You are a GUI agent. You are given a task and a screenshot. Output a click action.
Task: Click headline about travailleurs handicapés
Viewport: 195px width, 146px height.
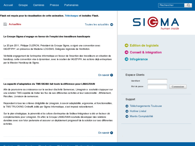(x=47, y=36)
